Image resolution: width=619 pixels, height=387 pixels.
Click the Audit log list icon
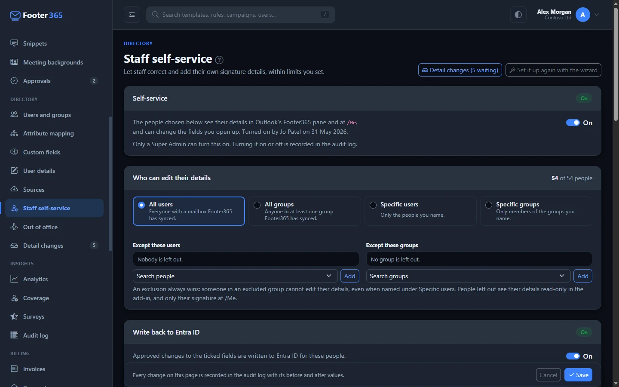click(14, 335)
